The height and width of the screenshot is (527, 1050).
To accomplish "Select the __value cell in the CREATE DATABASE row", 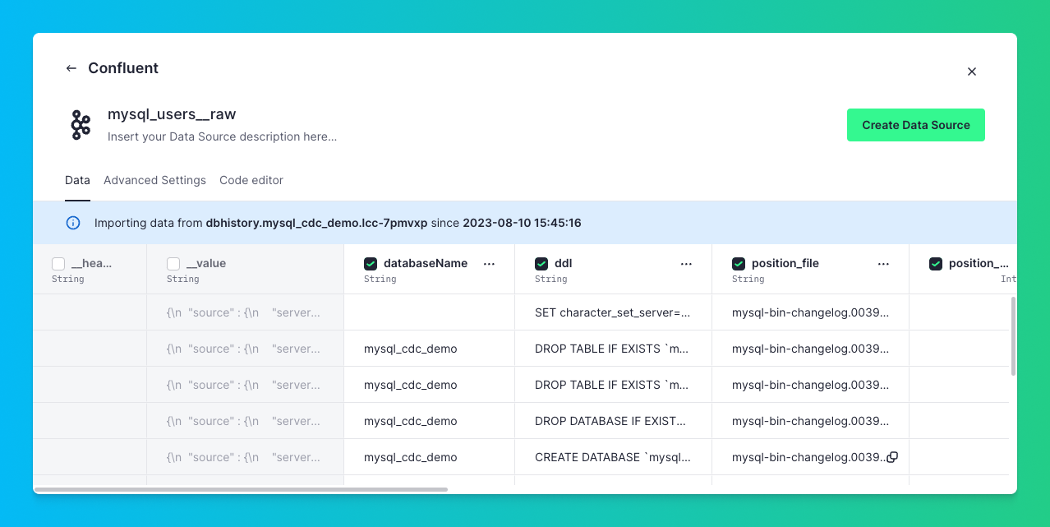I will pos(245,457).
